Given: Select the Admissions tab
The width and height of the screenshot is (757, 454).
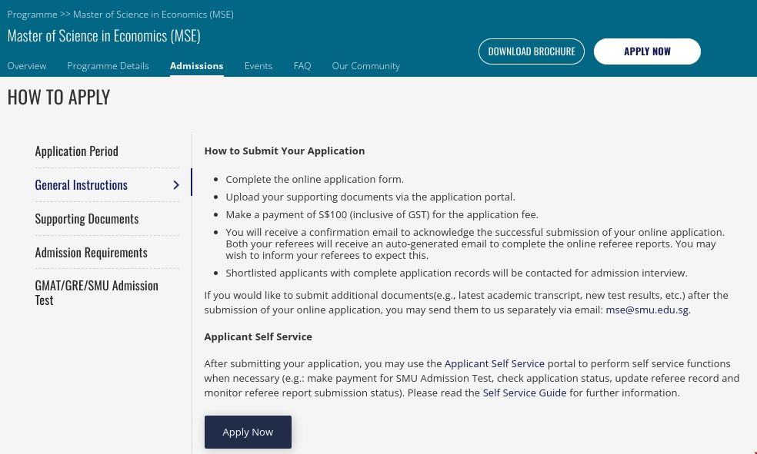Looking at the screenshot, I should click(x=196, y=66).
